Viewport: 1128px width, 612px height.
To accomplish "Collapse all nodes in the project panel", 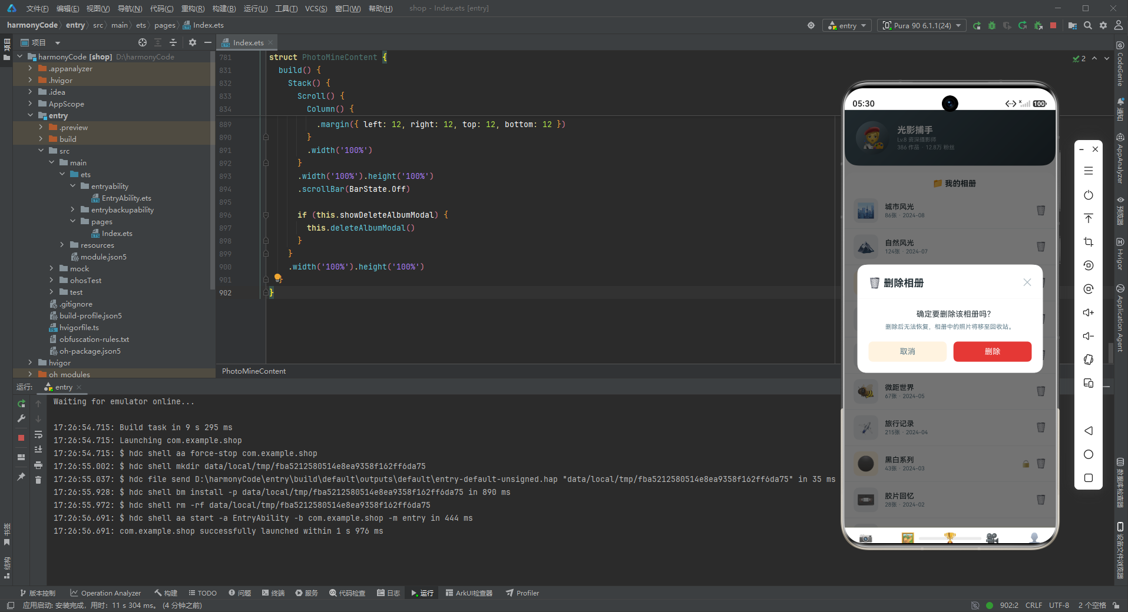I will click(173, 42).
